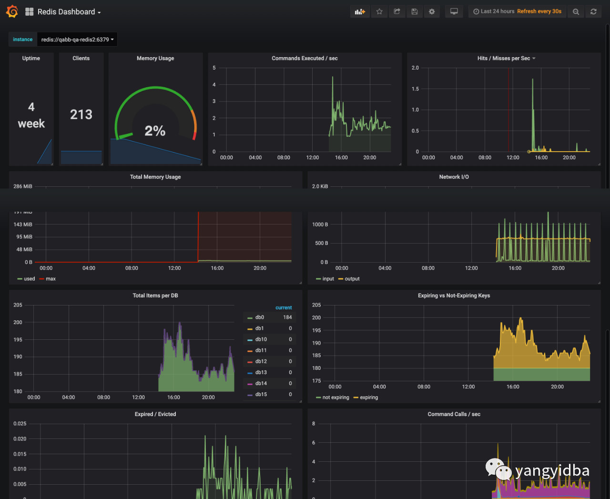The height and width of the screenshot is (499, 610).
Task: Open the Hits / Misses per Sec panel menu
Action: [506, 58]
